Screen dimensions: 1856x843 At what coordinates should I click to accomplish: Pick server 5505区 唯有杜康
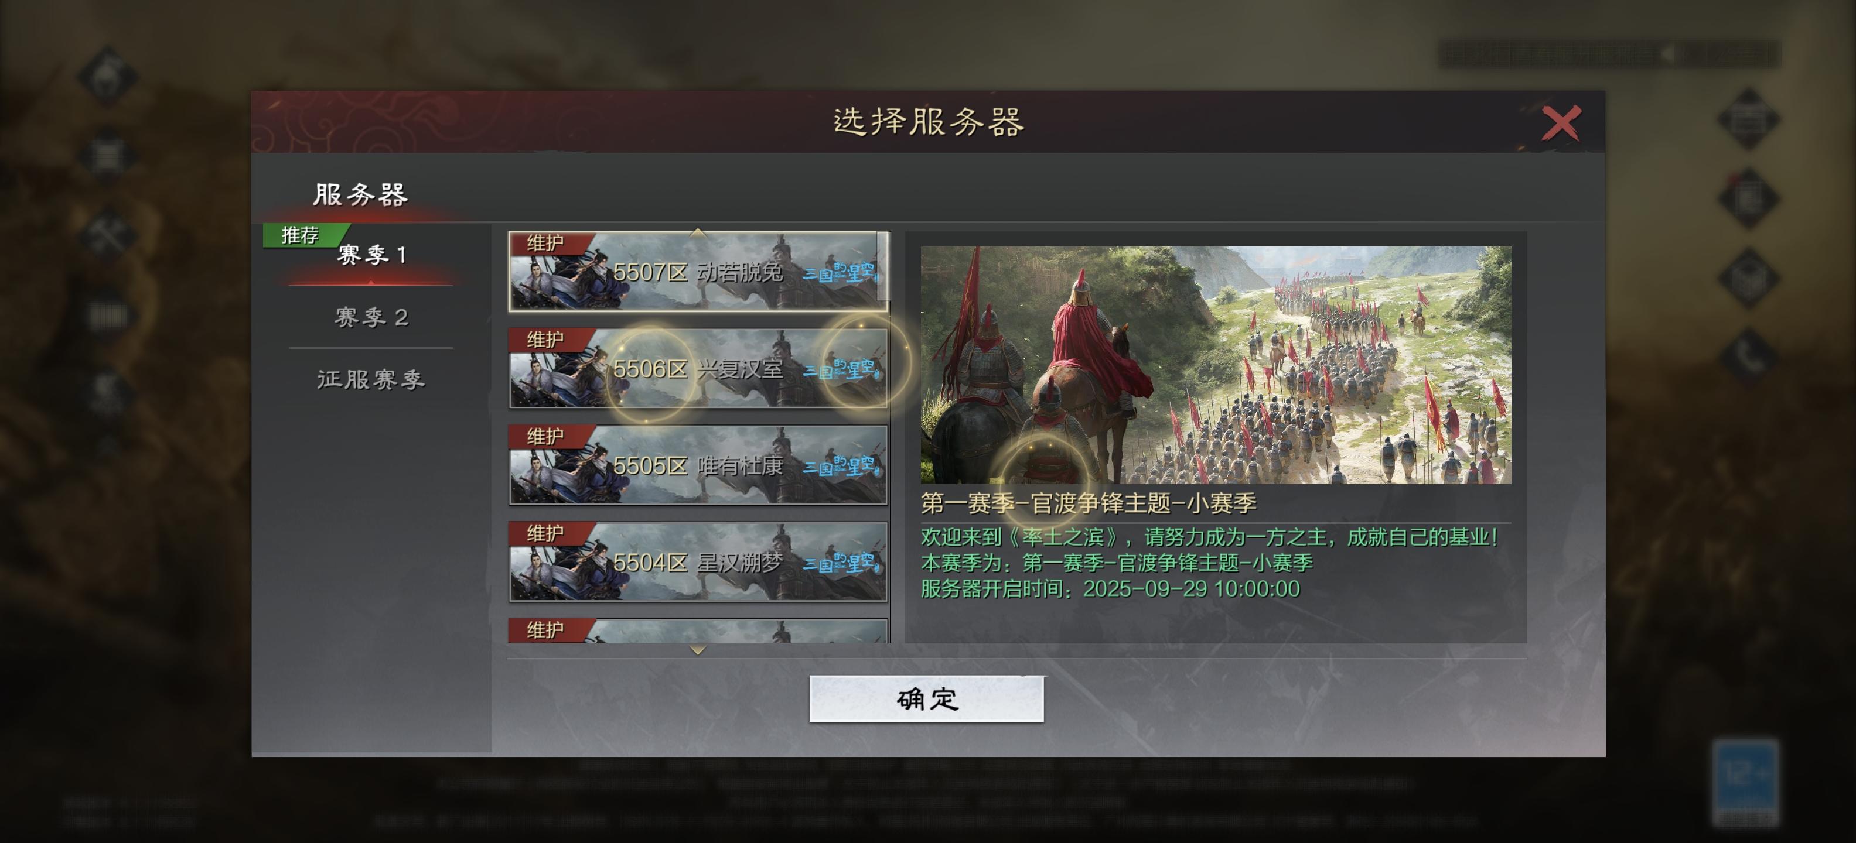coord(698,465)
